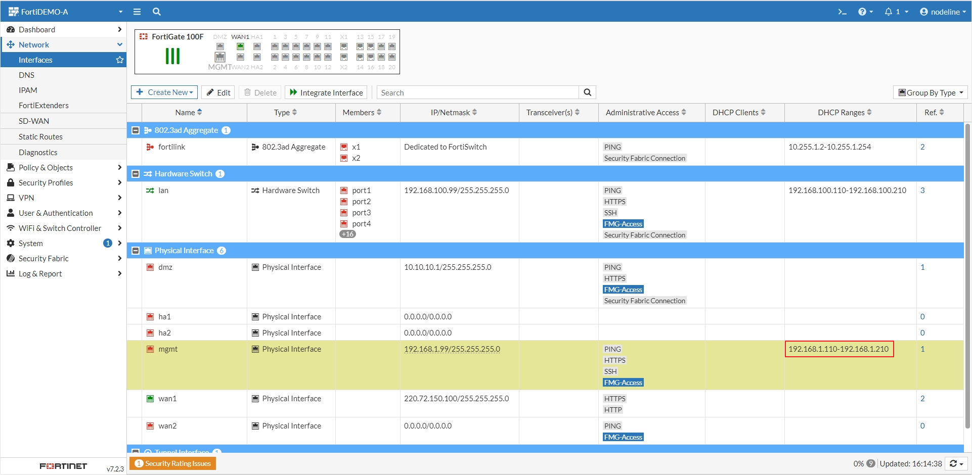The width and height of the screenshot is (972, 475).
Task: Collapse the Hardware Switch group
Action: coord(136,174)
